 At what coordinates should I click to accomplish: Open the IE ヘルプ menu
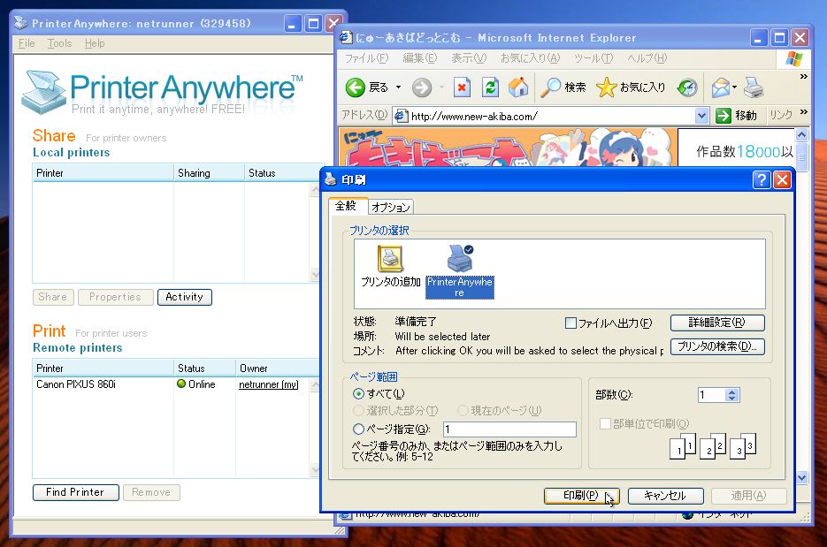click(647, 58)
